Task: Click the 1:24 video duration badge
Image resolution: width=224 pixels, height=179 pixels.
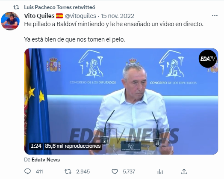Action: click(36, 146)
